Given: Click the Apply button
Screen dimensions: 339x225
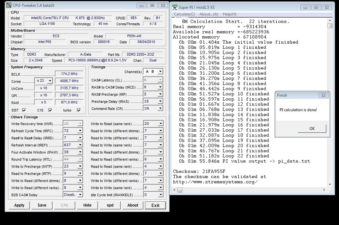Looking at the screenshot, I should tap(19, 205).
